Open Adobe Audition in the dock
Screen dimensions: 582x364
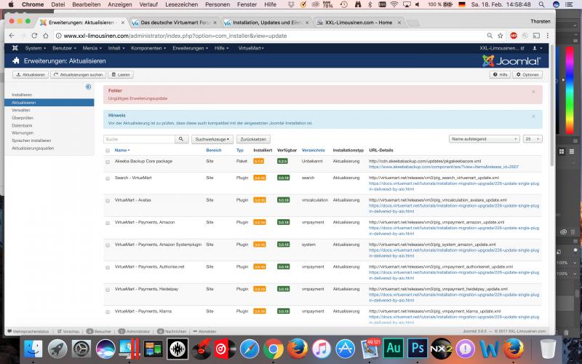pos(394,348)
